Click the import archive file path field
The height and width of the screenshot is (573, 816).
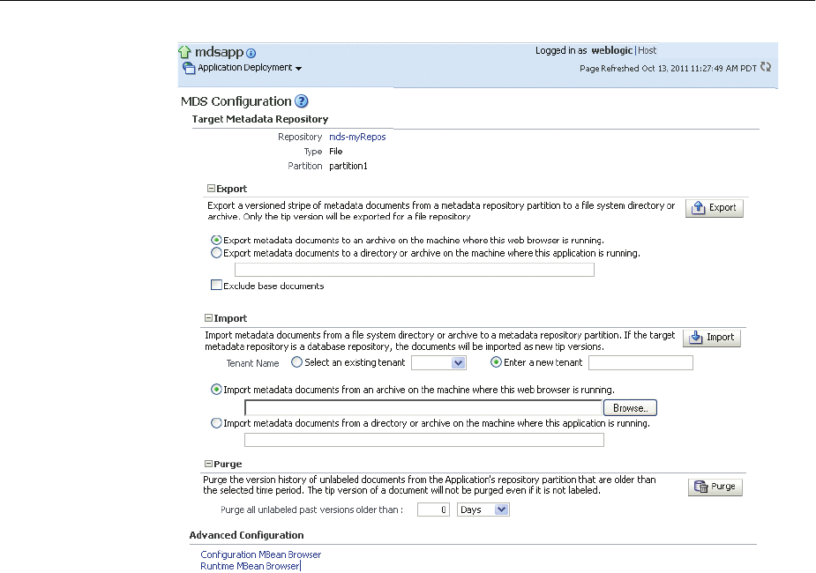pyautogui.click(x=423, y=407)
